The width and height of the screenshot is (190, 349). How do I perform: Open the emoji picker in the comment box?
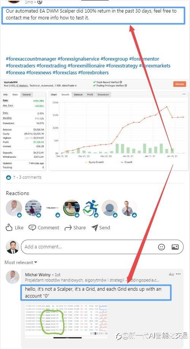[x=161, y=247]
